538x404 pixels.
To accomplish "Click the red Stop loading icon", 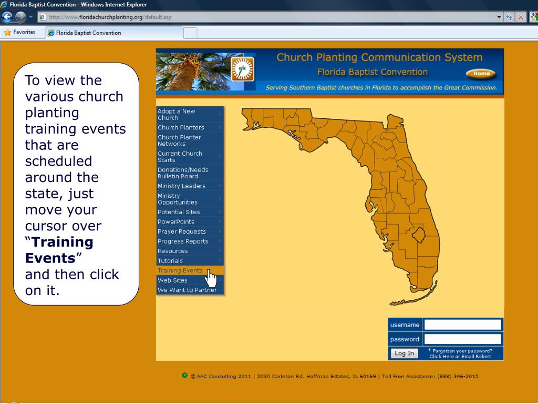I will pos(521,17).
